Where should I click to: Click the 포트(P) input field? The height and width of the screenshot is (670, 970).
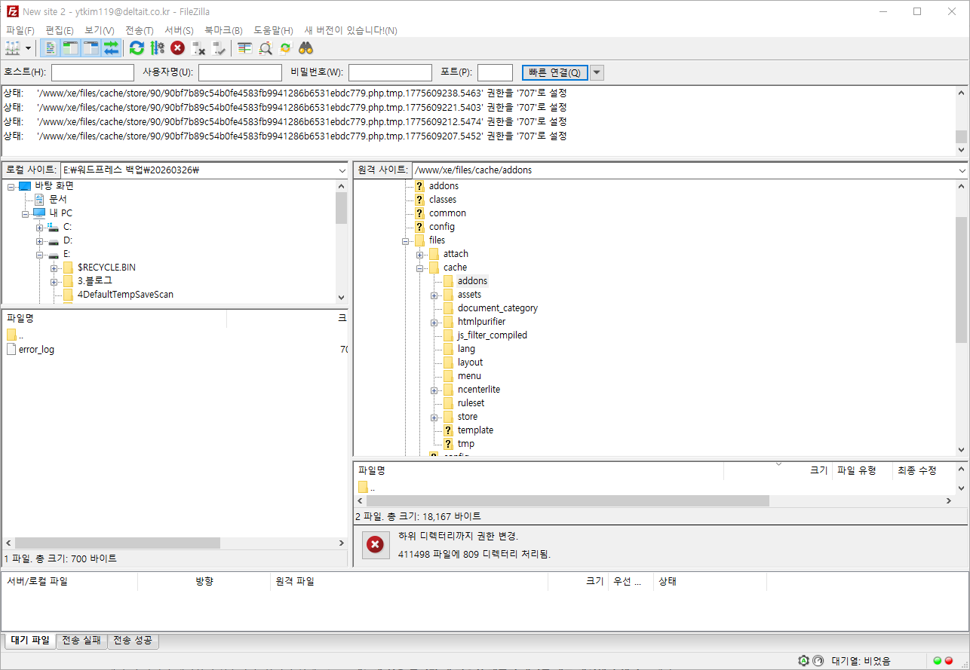[495, 72]
